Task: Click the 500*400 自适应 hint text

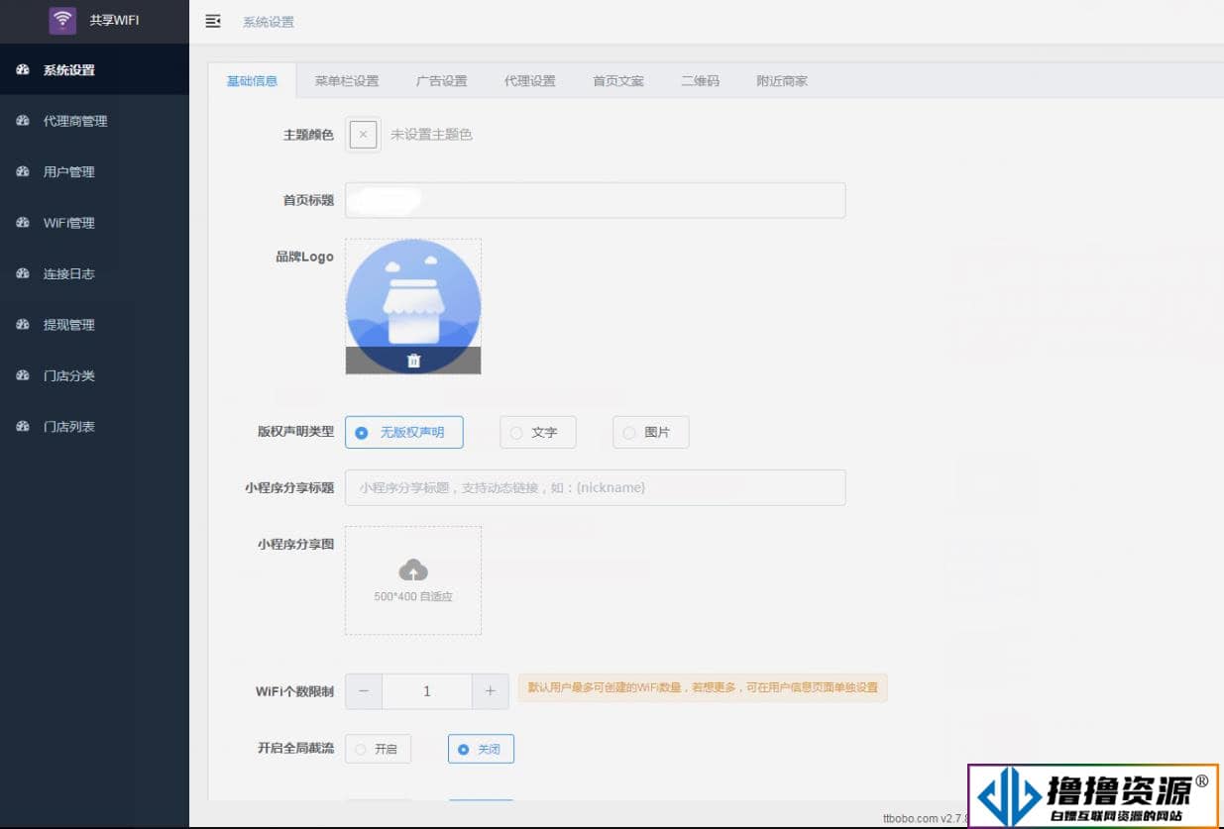Action: pyautogui.click(x=413, y=597)
